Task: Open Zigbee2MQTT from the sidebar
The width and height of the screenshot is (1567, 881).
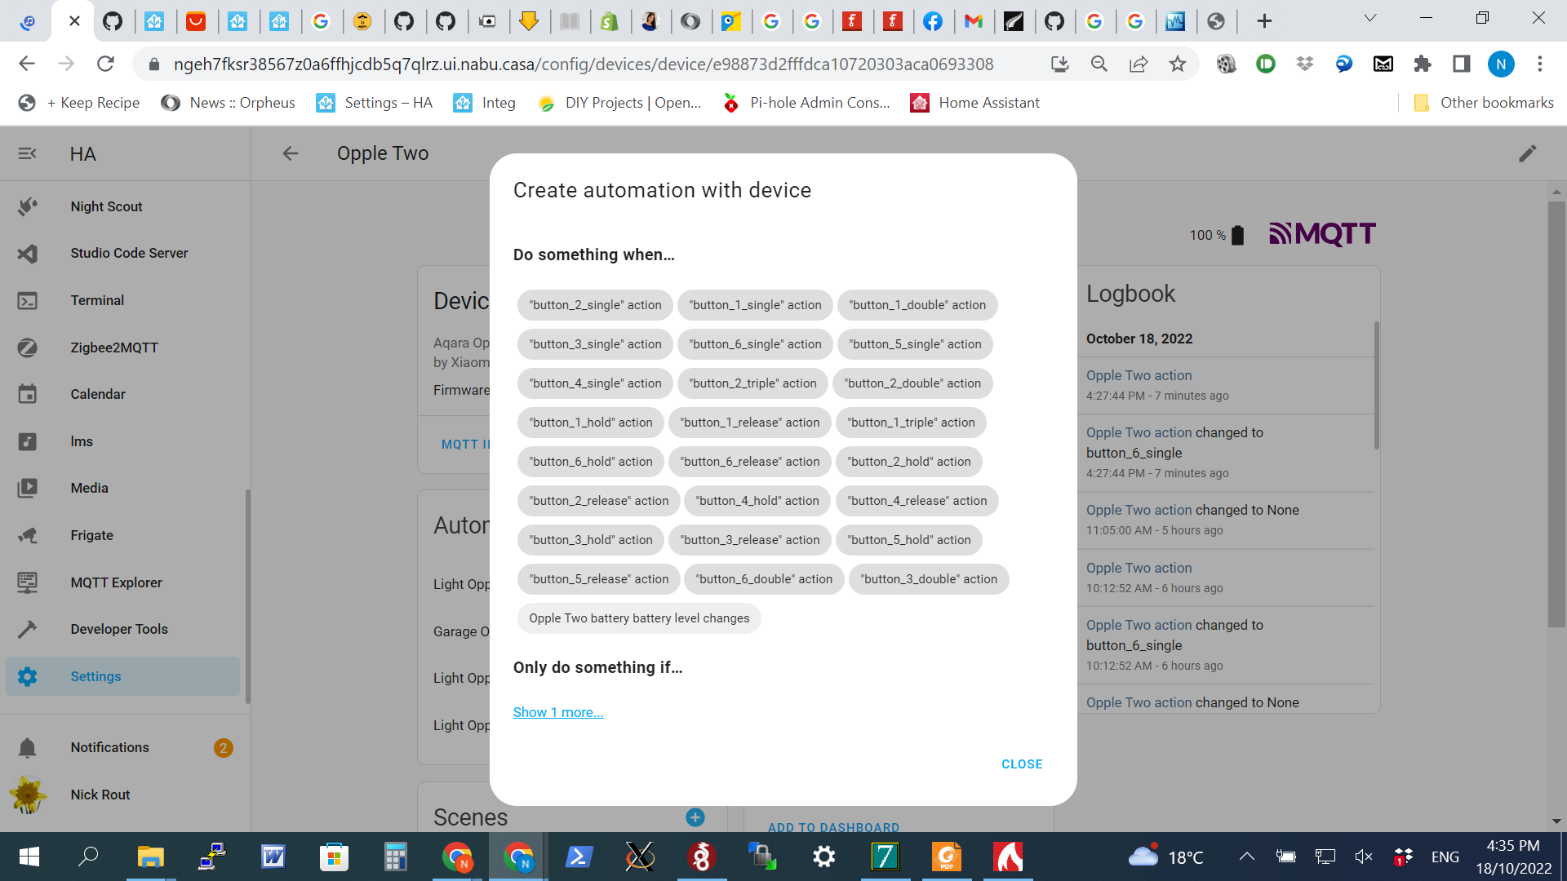Action: click(x=115, y=348)
